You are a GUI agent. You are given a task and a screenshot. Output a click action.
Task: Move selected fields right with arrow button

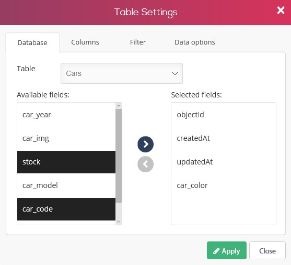coord(145,144)
